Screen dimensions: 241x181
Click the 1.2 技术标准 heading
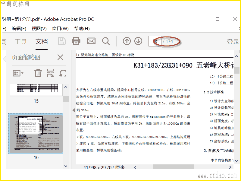(x=214, y=92)
